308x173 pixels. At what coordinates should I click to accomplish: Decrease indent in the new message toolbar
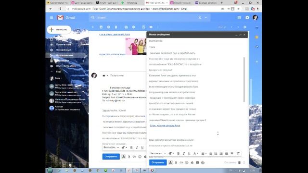coord(221,153)
